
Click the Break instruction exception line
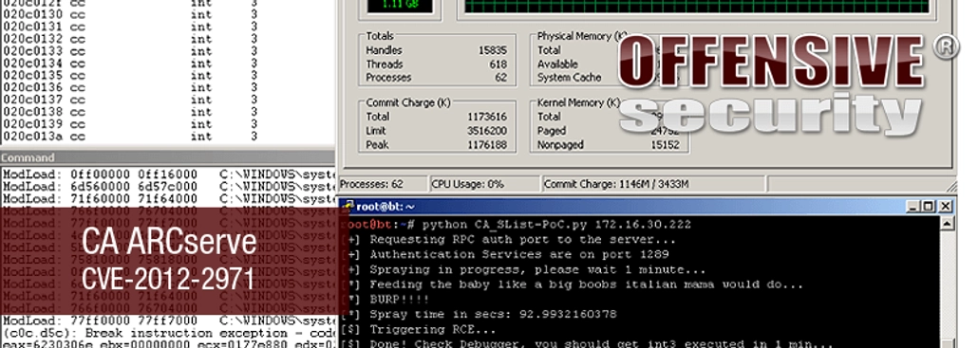click(169, 333)
